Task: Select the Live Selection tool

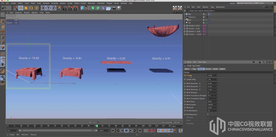Action: click(x=15, y=8)
